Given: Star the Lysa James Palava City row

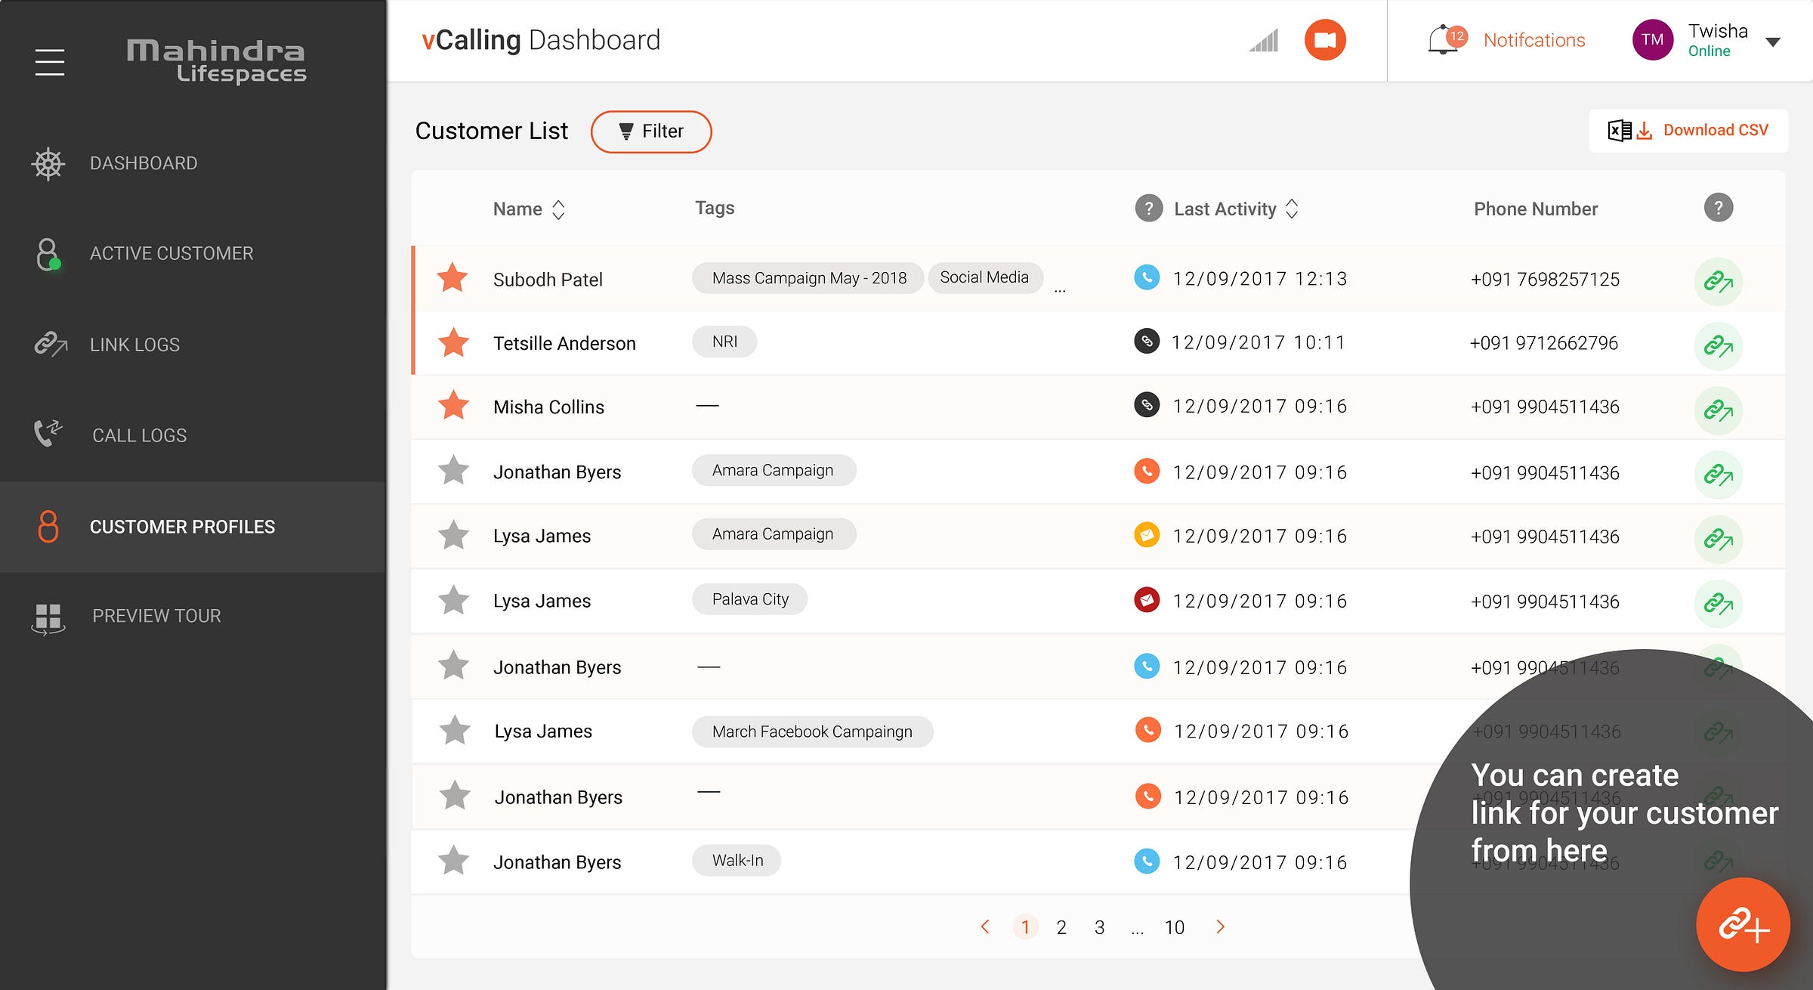Looking at the screenshot, I should 453,601.
